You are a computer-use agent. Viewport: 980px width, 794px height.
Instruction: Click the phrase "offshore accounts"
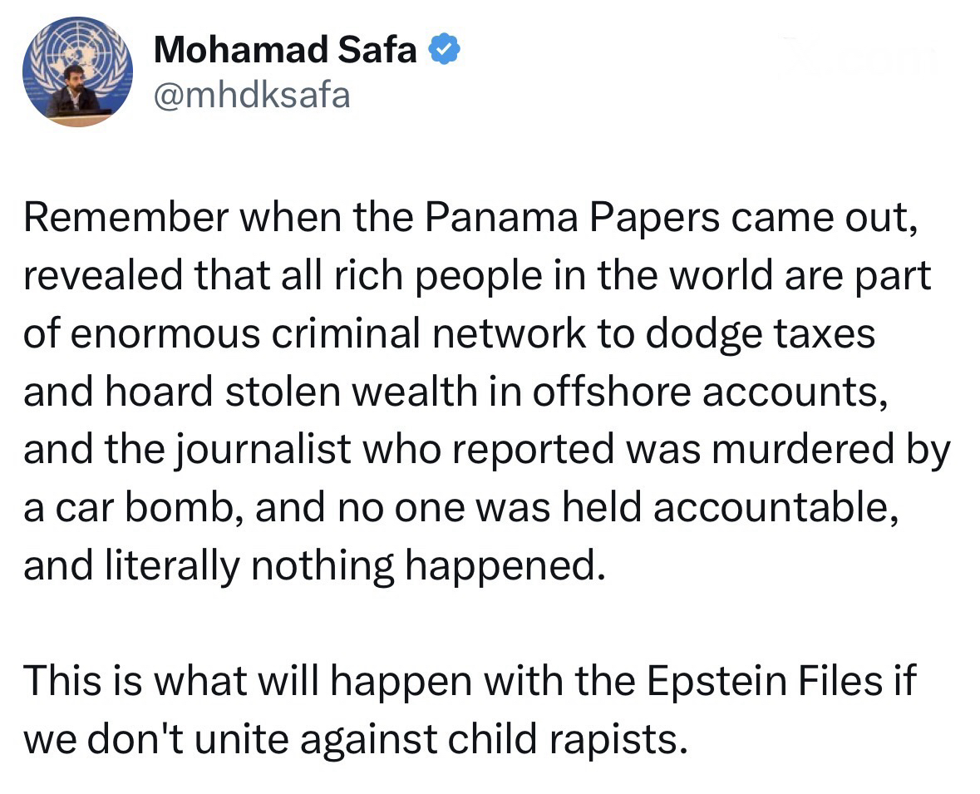706,393
